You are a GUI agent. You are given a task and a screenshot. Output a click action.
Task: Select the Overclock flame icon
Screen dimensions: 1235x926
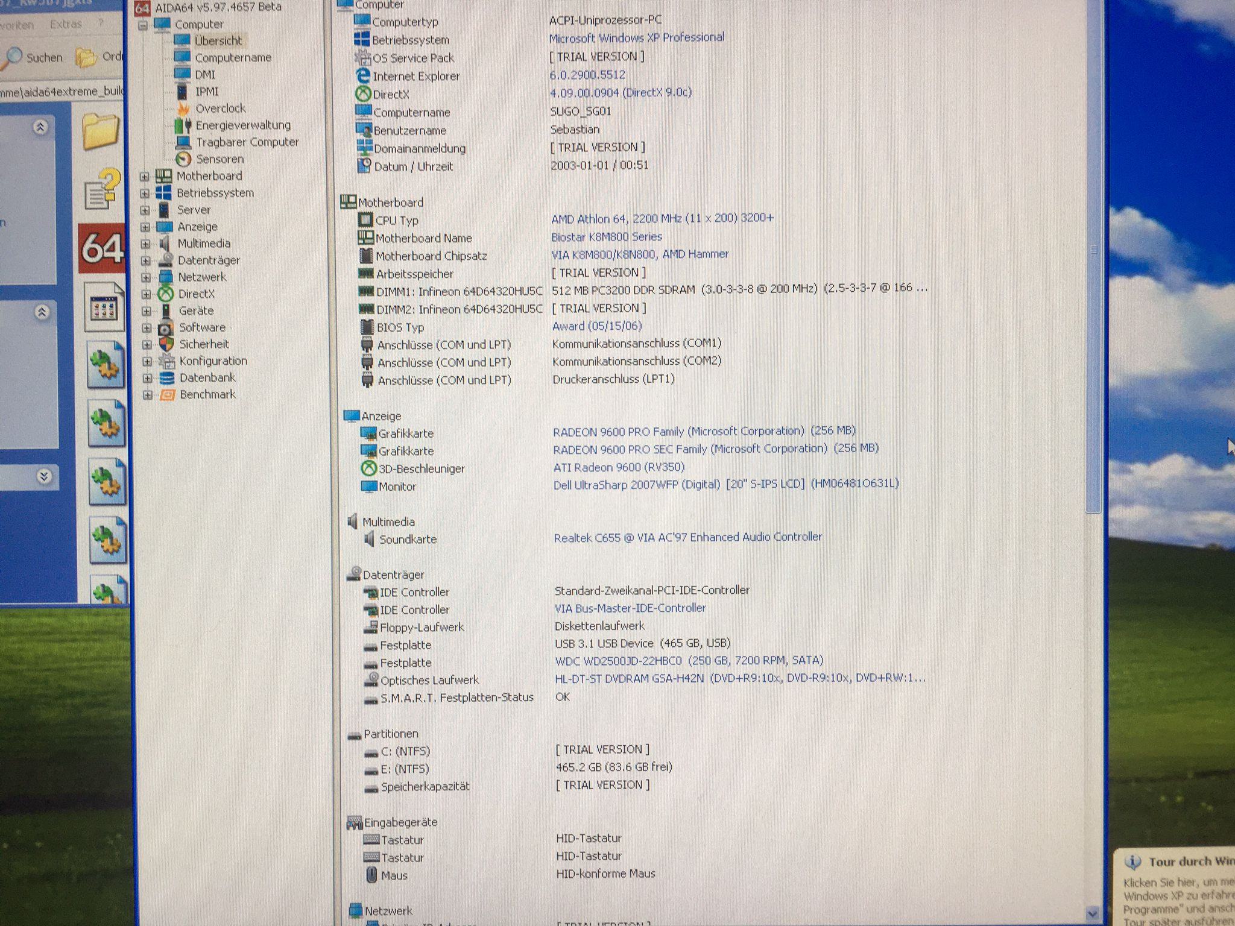click(x=183, y=109)
